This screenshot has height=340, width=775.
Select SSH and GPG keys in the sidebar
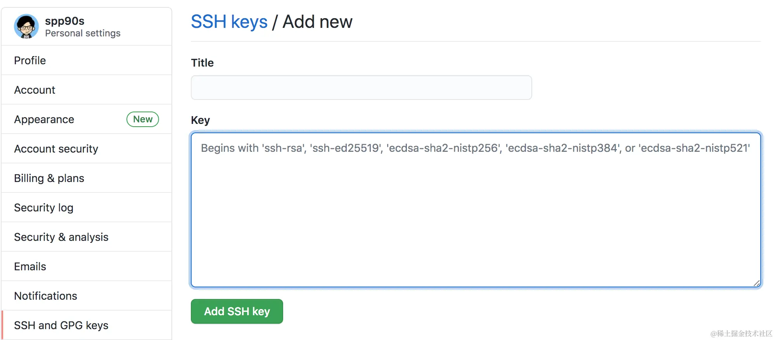(86, 325)
